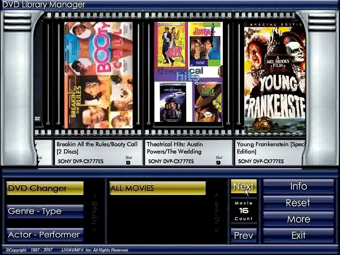Select the Theatrical Hits cover art

tap(188, 72)
